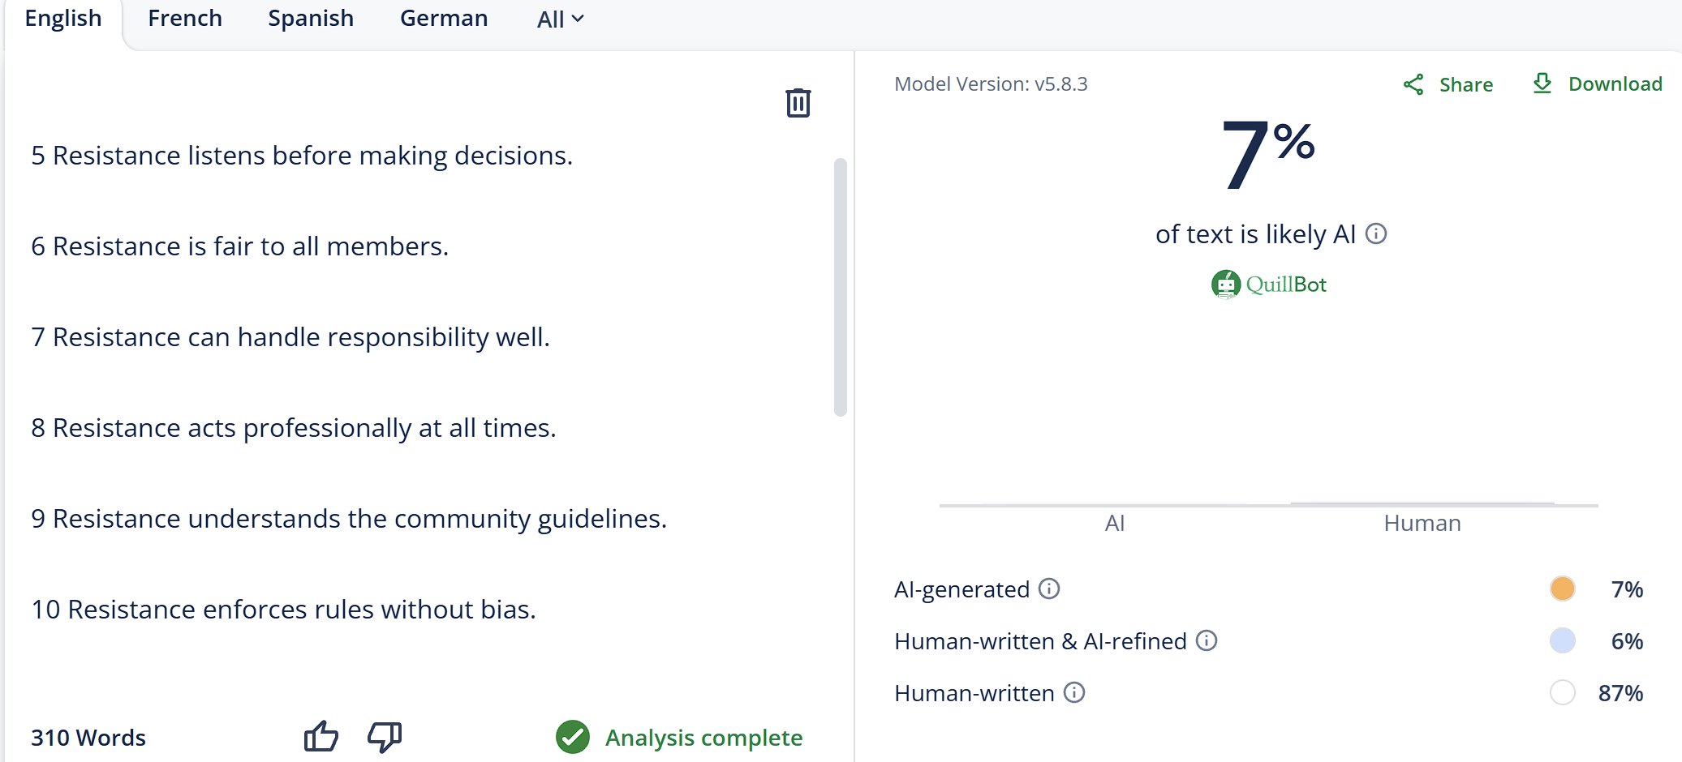The image size is (1682, 762).
Task: Click the orange AI-generated color dot
Action: coord(1562,589)
